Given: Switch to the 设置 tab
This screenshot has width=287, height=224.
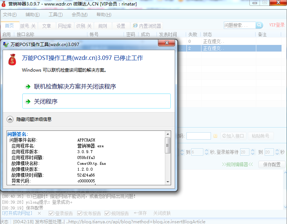Looking at the screenshot, I should (x=121, y=26).
